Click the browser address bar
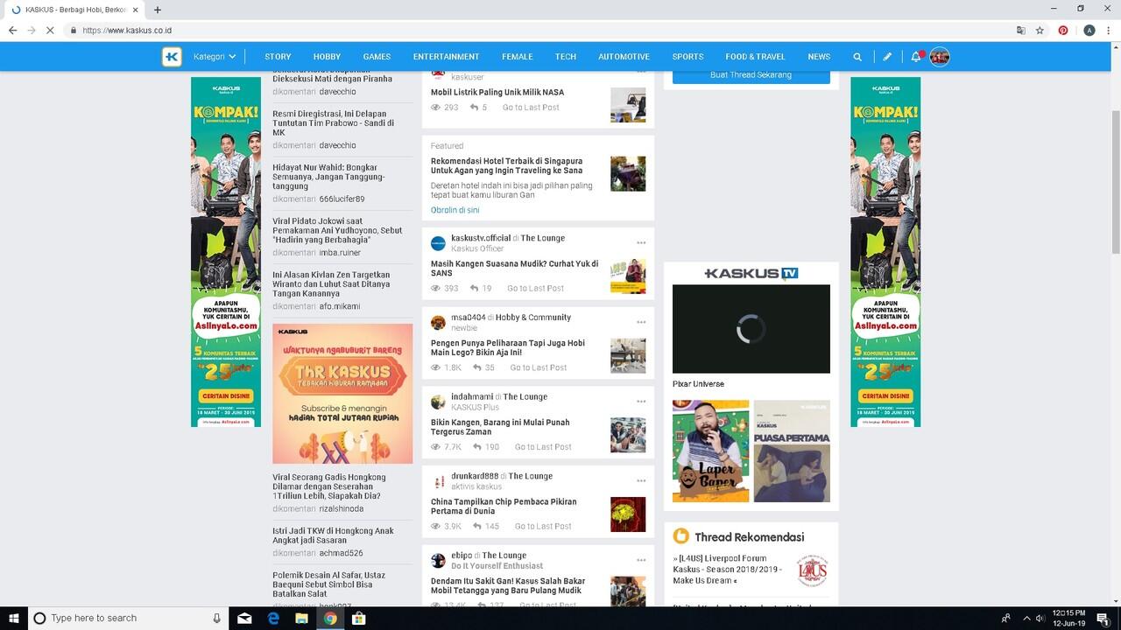This screenshot has height=630, width=1121. (x=543, y=30)
